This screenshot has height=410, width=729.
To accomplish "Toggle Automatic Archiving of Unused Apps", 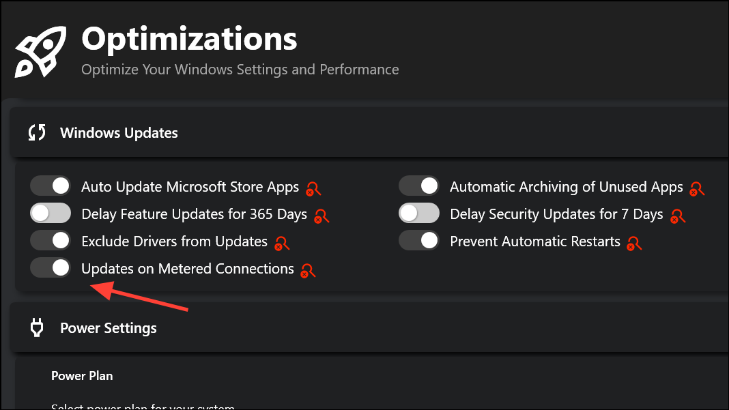I will [x=419, y=186].
